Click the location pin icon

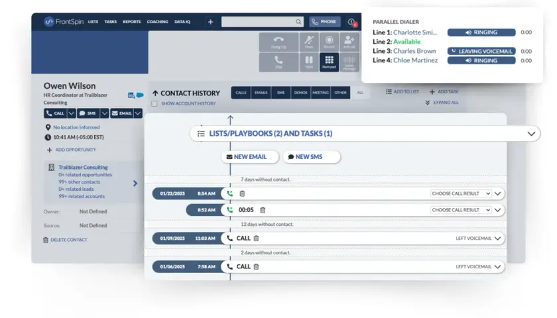point(48,127)
